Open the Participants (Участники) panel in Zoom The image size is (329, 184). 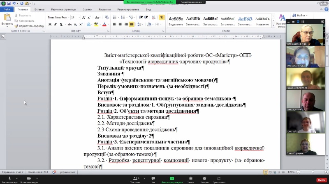point(135,179)
